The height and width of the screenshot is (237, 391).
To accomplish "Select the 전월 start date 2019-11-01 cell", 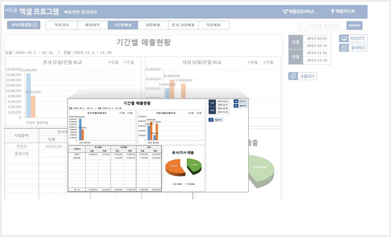I will (317, 53).
